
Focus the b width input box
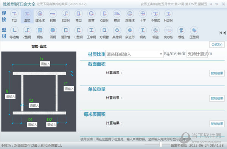45,64
